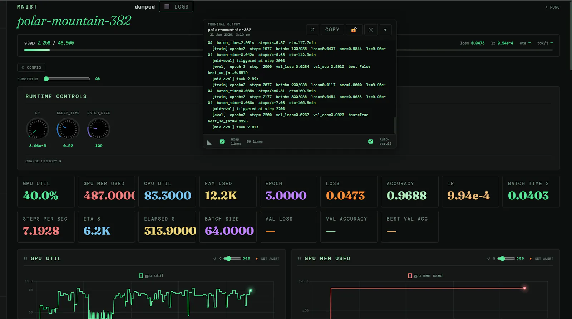Click the page vertical scrollbar
This screenshot has height=319, width=572.
point(570,36)
